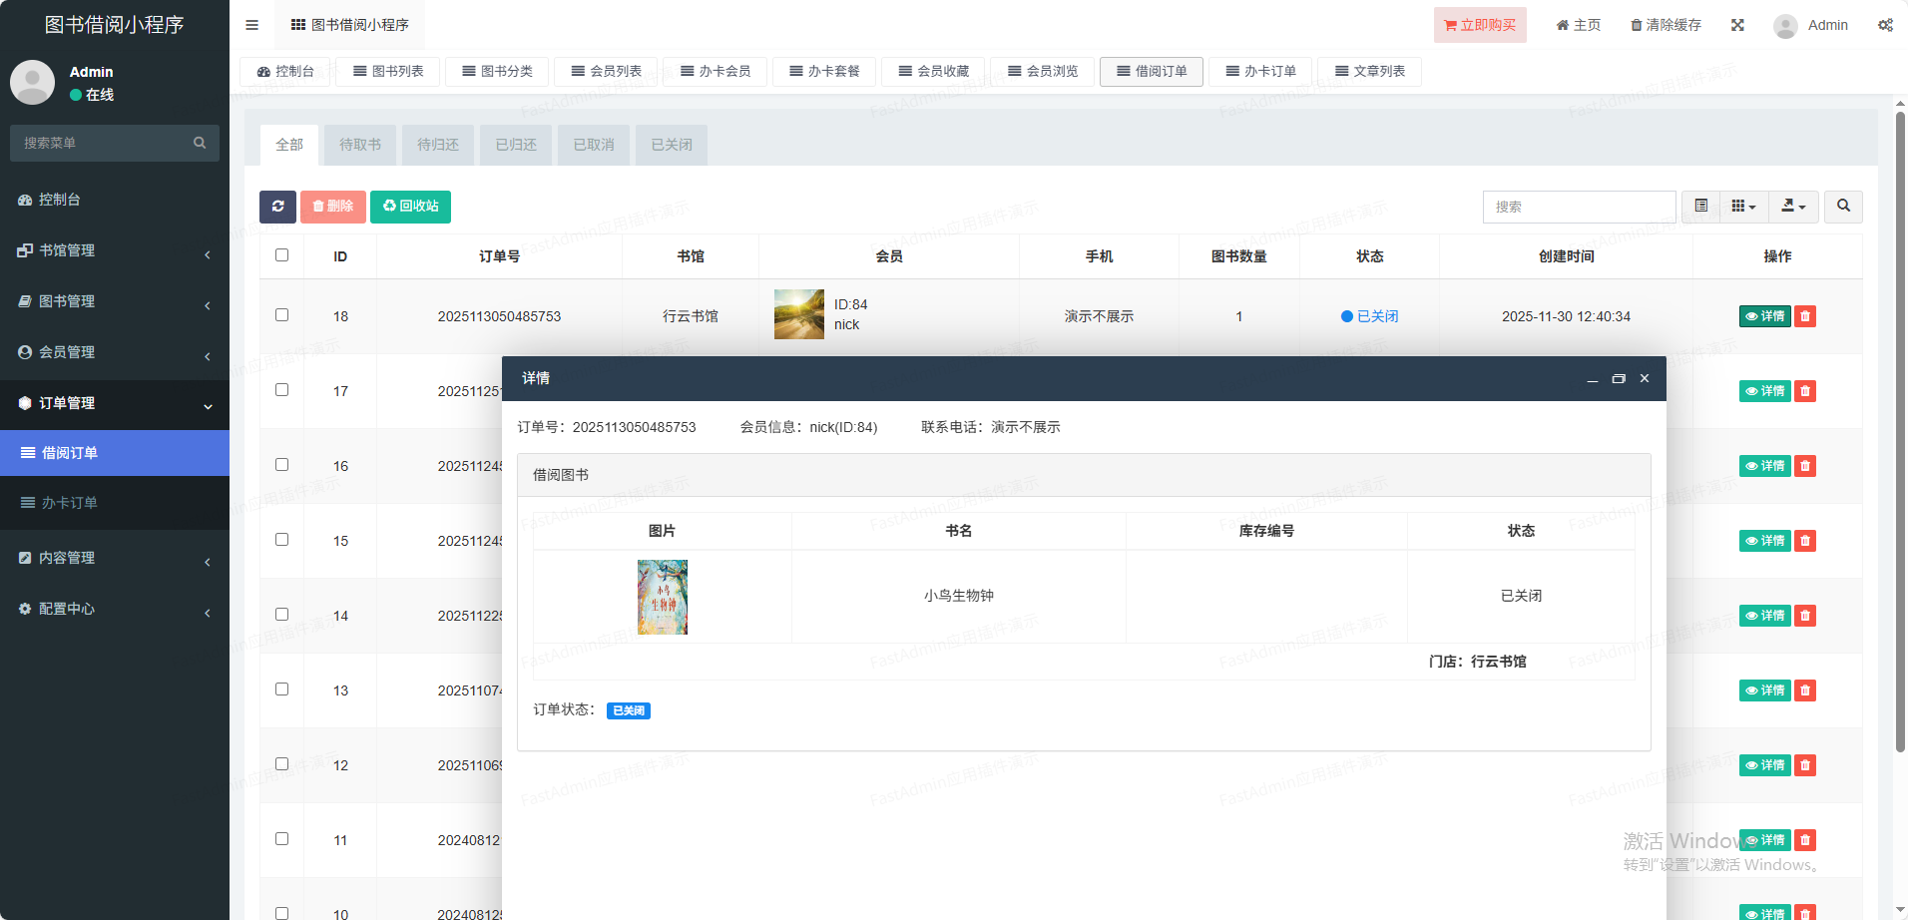
Task: Click the 立即购买 buy now button
Action: [1479, 25]
